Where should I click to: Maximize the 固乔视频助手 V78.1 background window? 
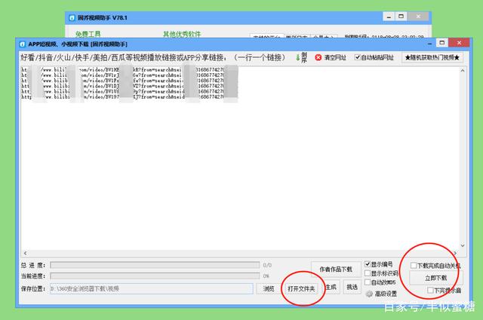tap(401, 17)
